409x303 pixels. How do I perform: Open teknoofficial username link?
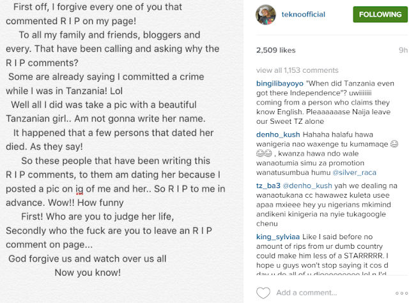point(304,14)
